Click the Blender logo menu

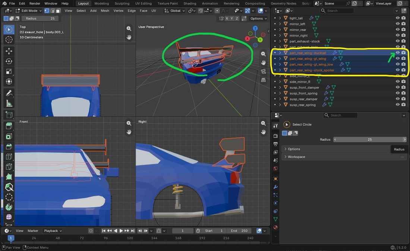(4, 3)
